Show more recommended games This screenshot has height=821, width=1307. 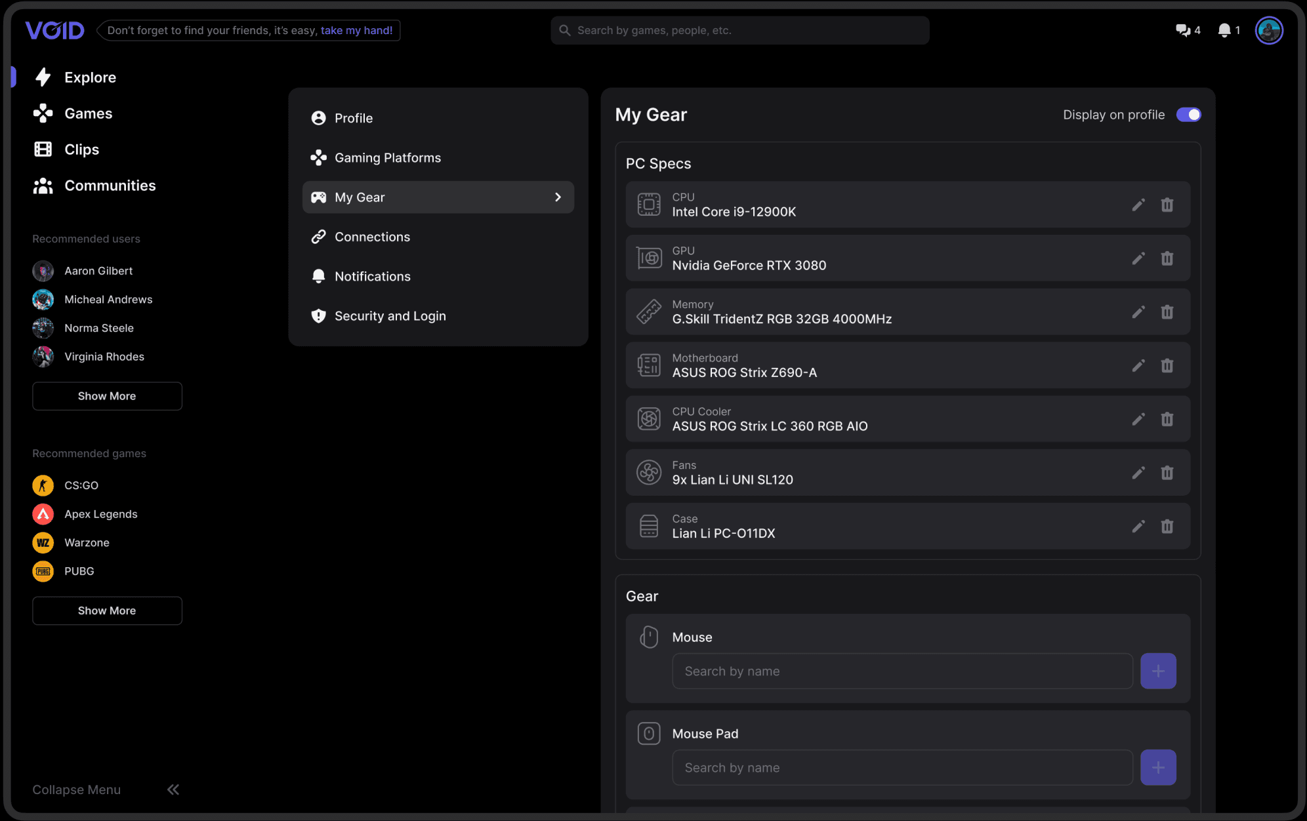click(x=107, y=611)
